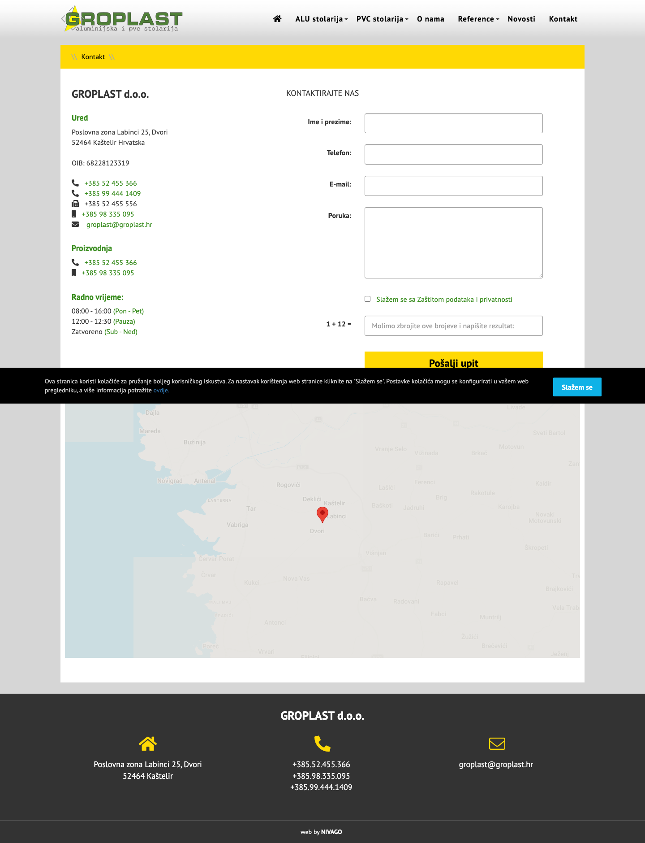Expand the PVC stolarija dropdown menu
The width and height of the screenshot is (645, 843).
click(x=382, y=19)
